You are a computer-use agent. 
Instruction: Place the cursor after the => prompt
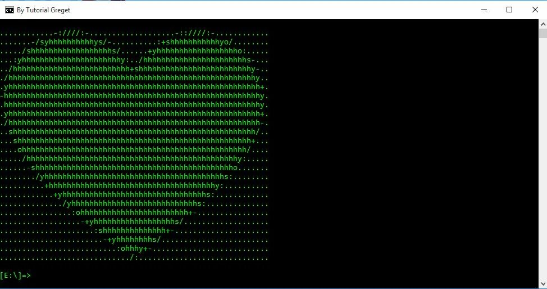[35, 276]
